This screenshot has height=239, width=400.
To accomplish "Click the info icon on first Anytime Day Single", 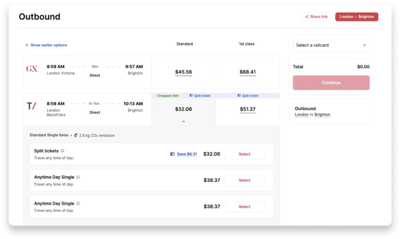I will [77, 177].
